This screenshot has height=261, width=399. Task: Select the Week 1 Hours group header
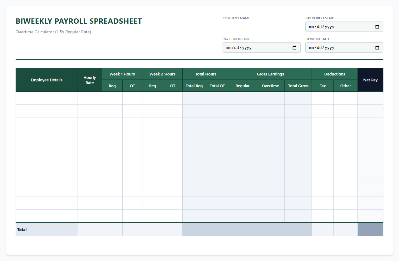coord(122,74)
